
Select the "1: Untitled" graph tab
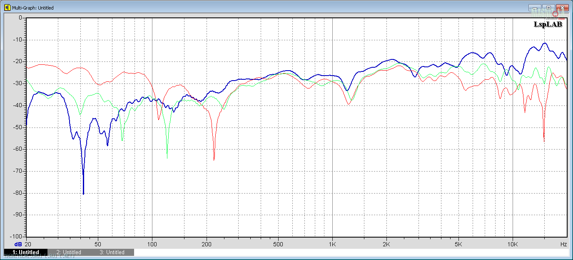(25, 252)
